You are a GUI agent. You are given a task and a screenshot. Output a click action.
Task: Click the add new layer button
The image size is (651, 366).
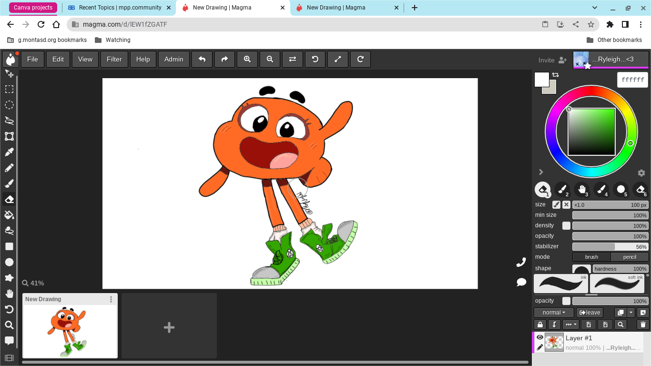[x=643, y=313]
